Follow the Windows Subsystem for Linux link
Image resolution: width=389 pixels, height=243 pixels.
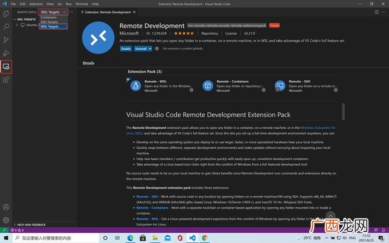point(318,128)
